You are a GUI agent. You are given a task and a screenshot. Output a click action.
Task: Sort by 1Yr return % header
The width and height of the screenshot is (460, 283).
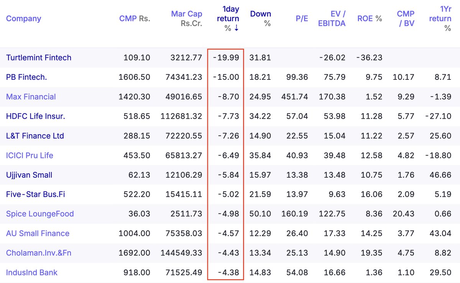tap(440, 18)
